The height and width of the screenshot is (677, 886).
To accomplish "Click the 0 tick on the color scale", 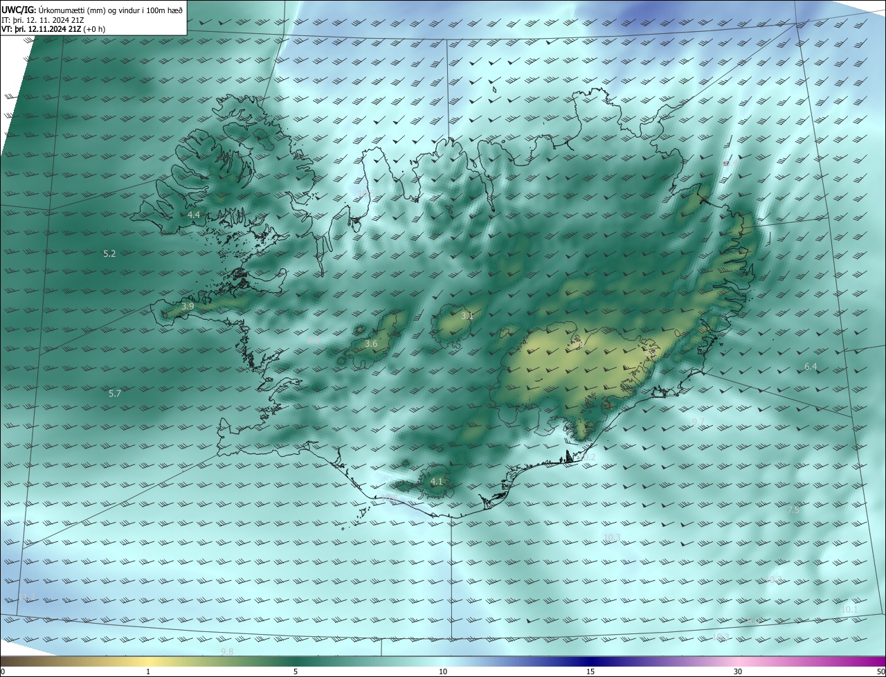I will click(x=3, y=671).
